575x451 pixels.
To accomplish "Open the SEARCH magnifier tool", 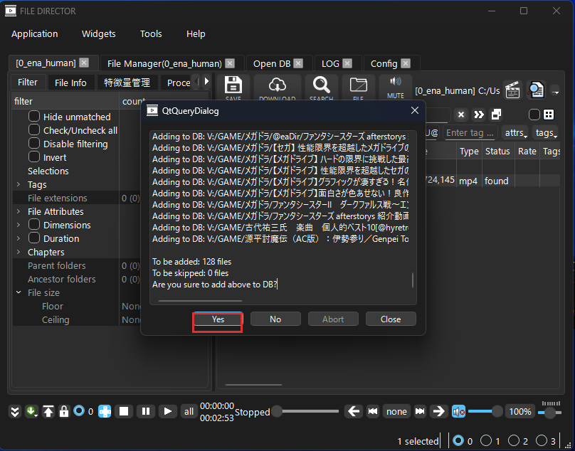I will pyautogui.click(x=322, y=87).
